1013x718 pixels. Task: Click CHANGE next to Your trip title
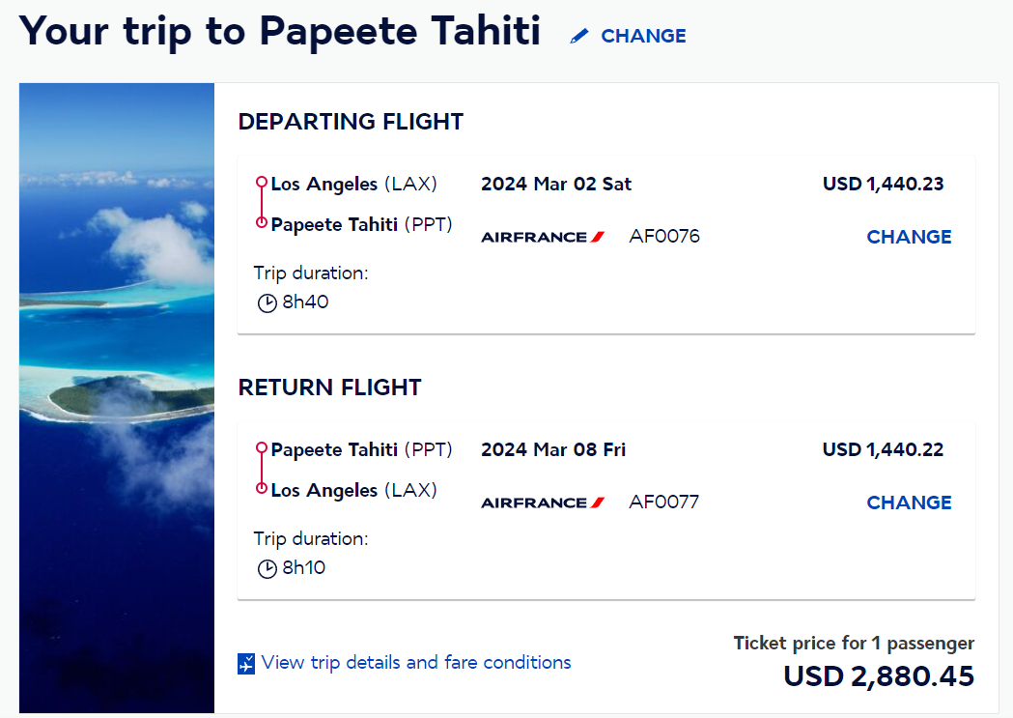point(643,36)
